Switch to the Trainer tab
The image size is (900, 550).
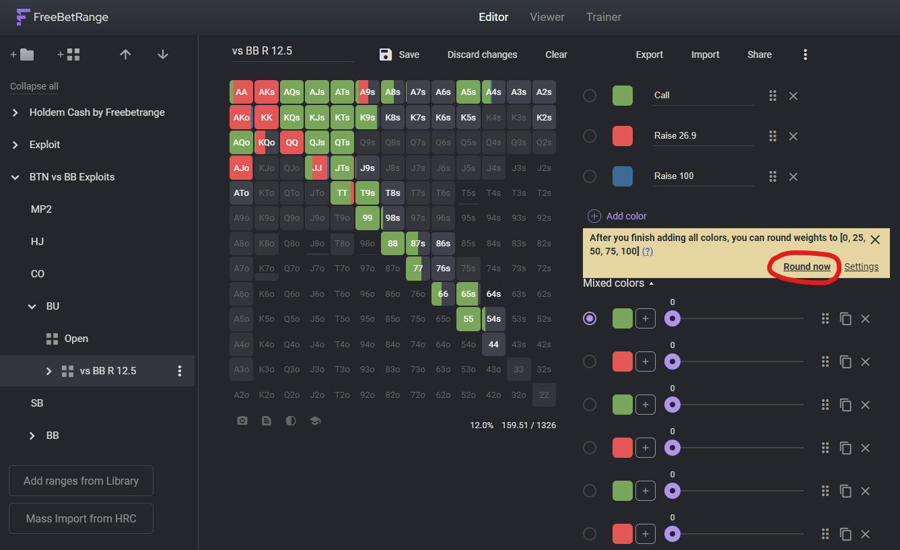coord(603,17)
